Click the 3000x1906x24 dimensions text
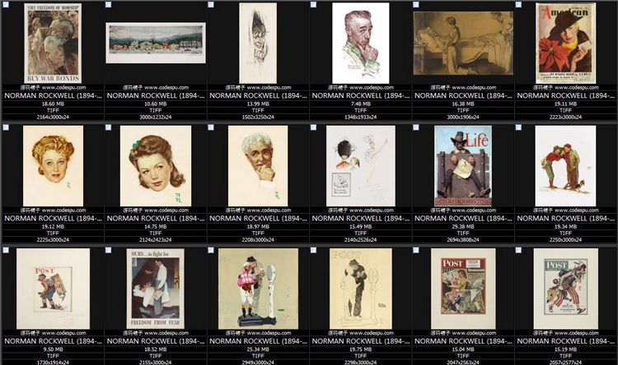Image resolution: width=618 pixels, height=365 pixels. tap(463, 118)
